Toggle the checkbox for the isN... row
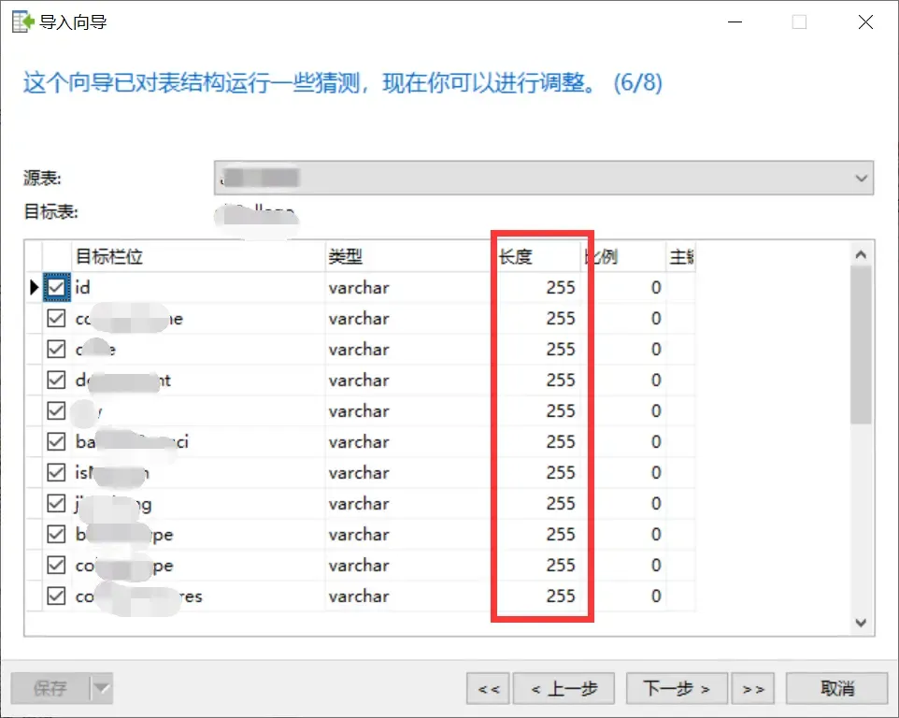This screenshot has width=899, height=718. [x=56, y=472]
